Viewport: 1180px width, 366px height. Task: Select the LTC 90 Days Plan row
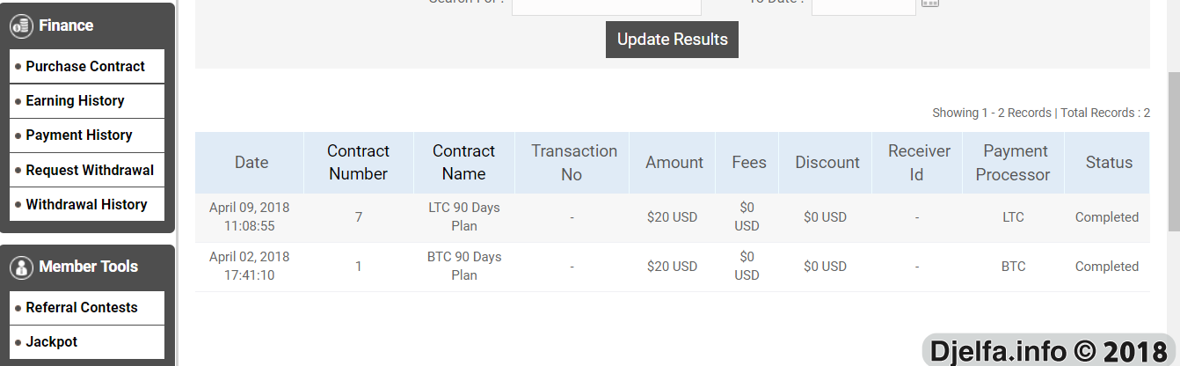coord(672,217)
